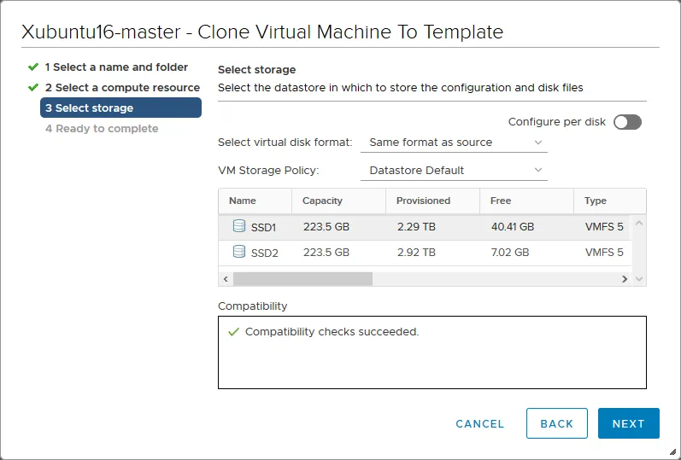
Task: Go to step 2 Select a compute resource
Action: pyautogui.click(x=122, y=87)
